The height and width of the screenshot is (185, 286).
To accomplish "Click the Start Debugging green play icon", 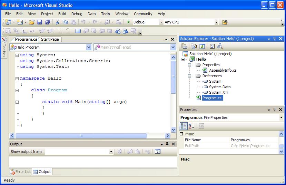I will coord(129,22).
